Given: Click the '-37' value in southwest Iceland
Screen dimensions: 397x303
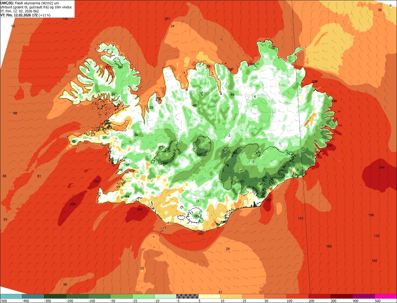Looking at the screenshot, I should tap(127, 165).
